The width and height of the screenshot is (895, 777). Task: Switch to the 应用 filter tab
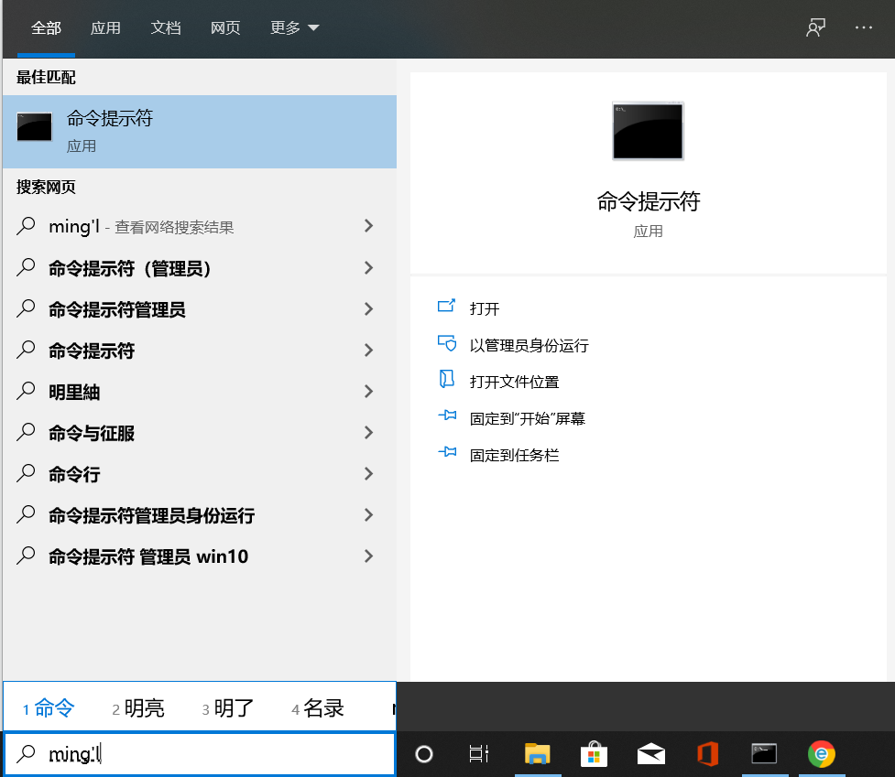(x=105, y=27)
